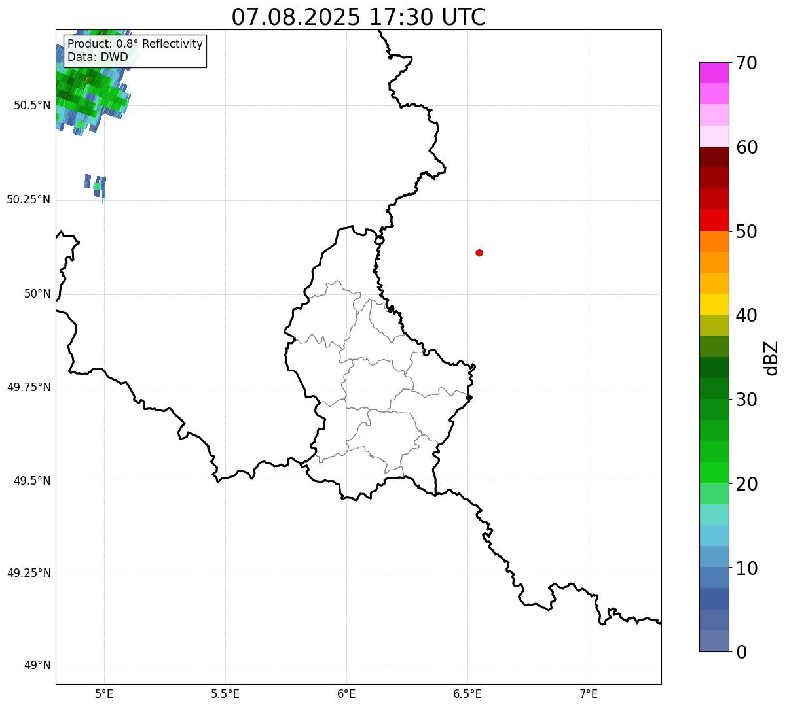
Task: Pick the orange swatch just below 50 dBZ
Action: (714, 241)
